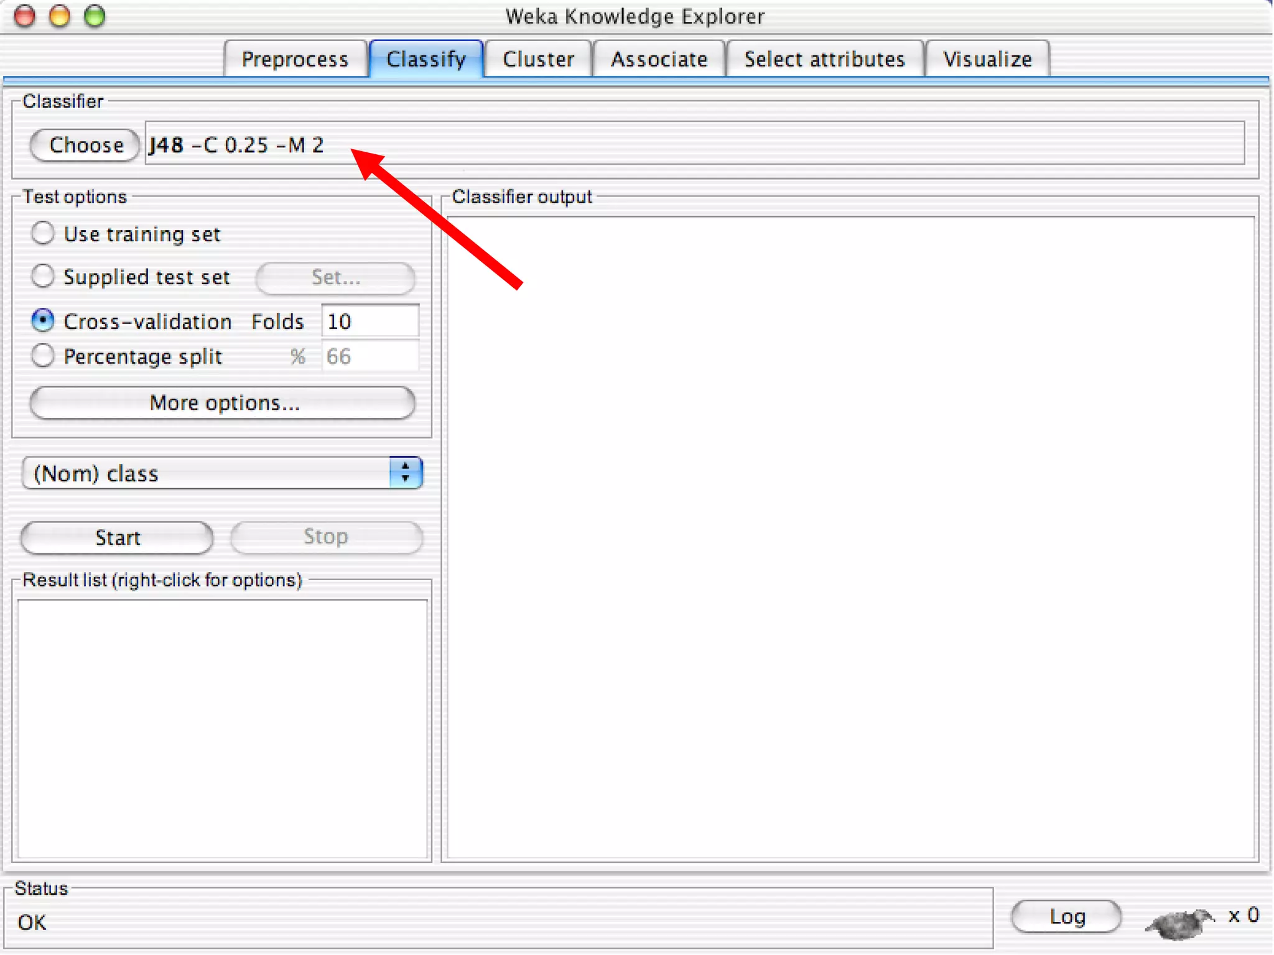Click the Weka bird status icon
The width and height of the screenshot is (1274, 955).
pos(1179,921)
